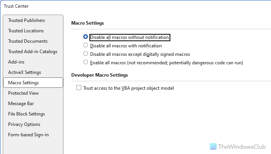The height and width of the screenshot is (154, 271).
Task: Enable Trust access to VBA project object model
Action: click(79, 88)
